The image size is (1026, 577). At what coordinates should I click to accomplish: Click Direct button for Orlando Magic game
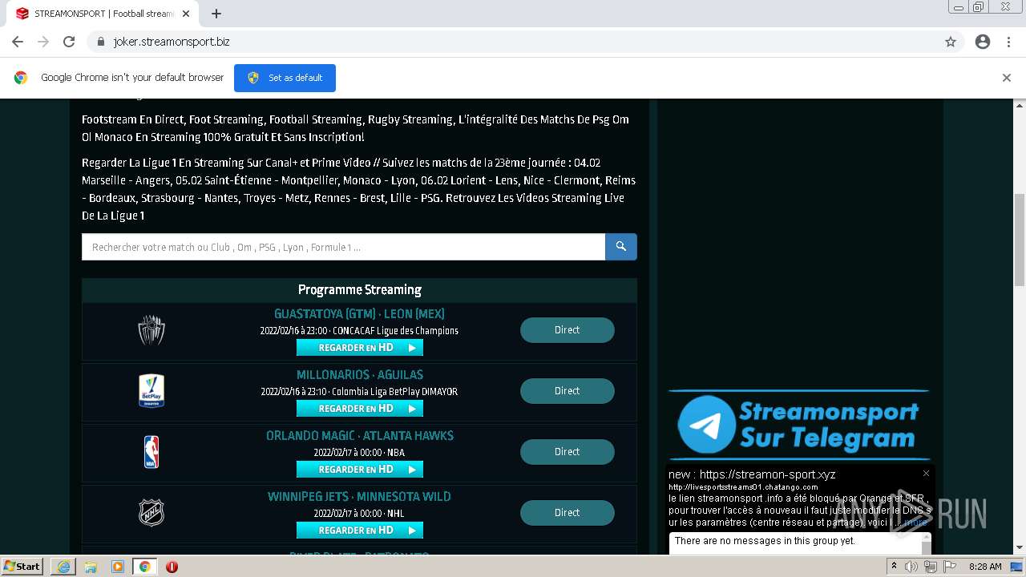(568, 452)
